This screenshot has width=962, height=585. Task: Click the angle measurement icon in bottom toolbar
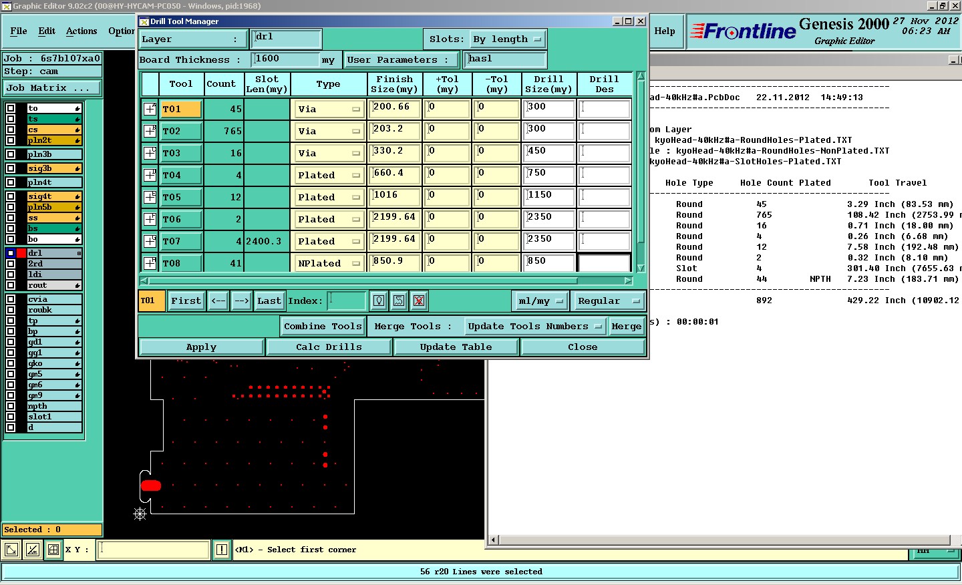pyautogui.click(x=32, y=550)
